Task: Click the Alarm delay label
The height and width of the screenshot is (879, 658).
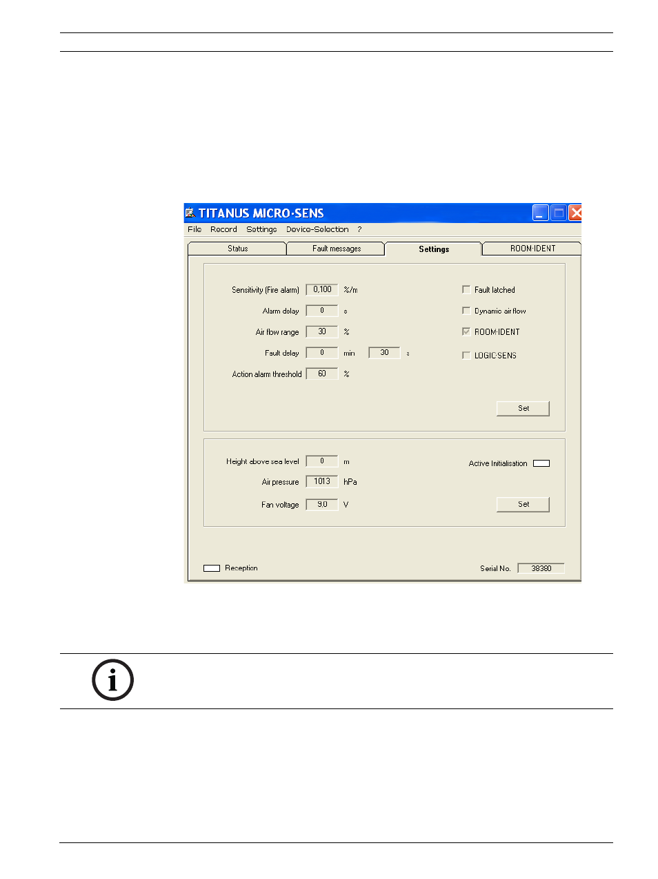Action: 281,311
